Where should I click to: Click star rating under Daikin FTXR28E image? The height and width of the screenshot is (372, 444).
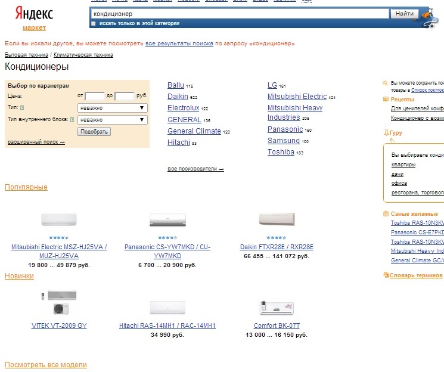(x=277, y=238)
